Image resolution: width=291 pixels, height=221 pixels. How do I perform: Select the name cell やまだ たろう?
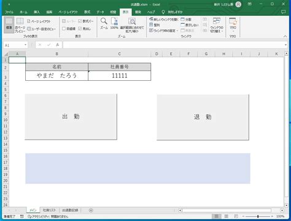pyautogui.click(x=56, y=76)
